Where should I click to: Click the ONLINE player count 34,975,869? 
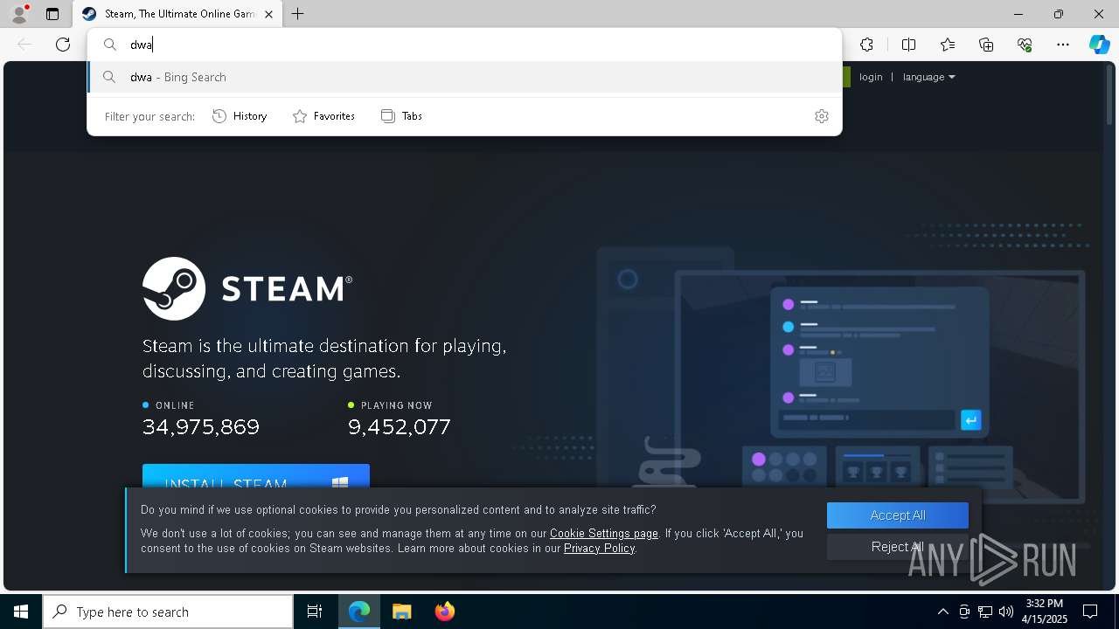(x=201, y=427)
